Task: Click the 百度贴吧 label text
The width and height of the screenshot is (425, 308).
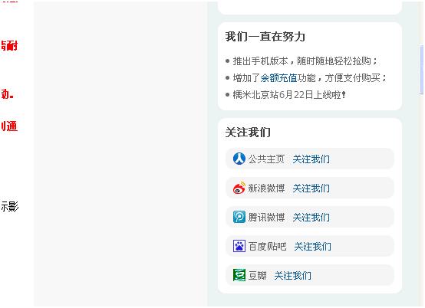Action: click(x=267, y=246)
